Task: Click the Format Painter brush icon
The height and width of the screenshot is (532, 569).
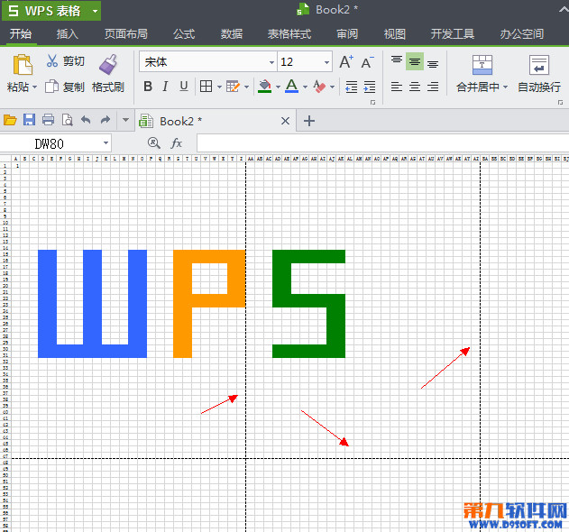Action: 108,65
